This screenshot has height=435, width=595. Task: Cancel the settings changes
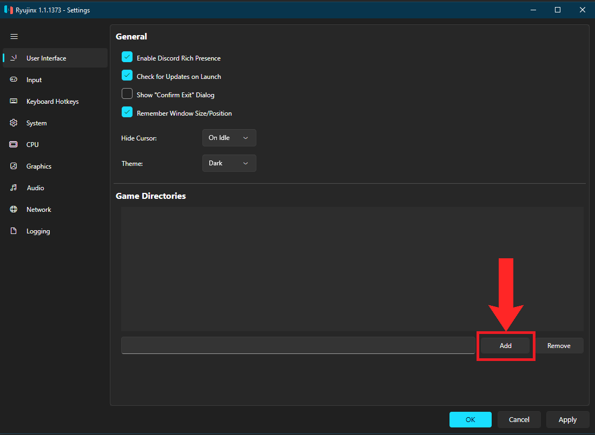[x=519, y=419]
